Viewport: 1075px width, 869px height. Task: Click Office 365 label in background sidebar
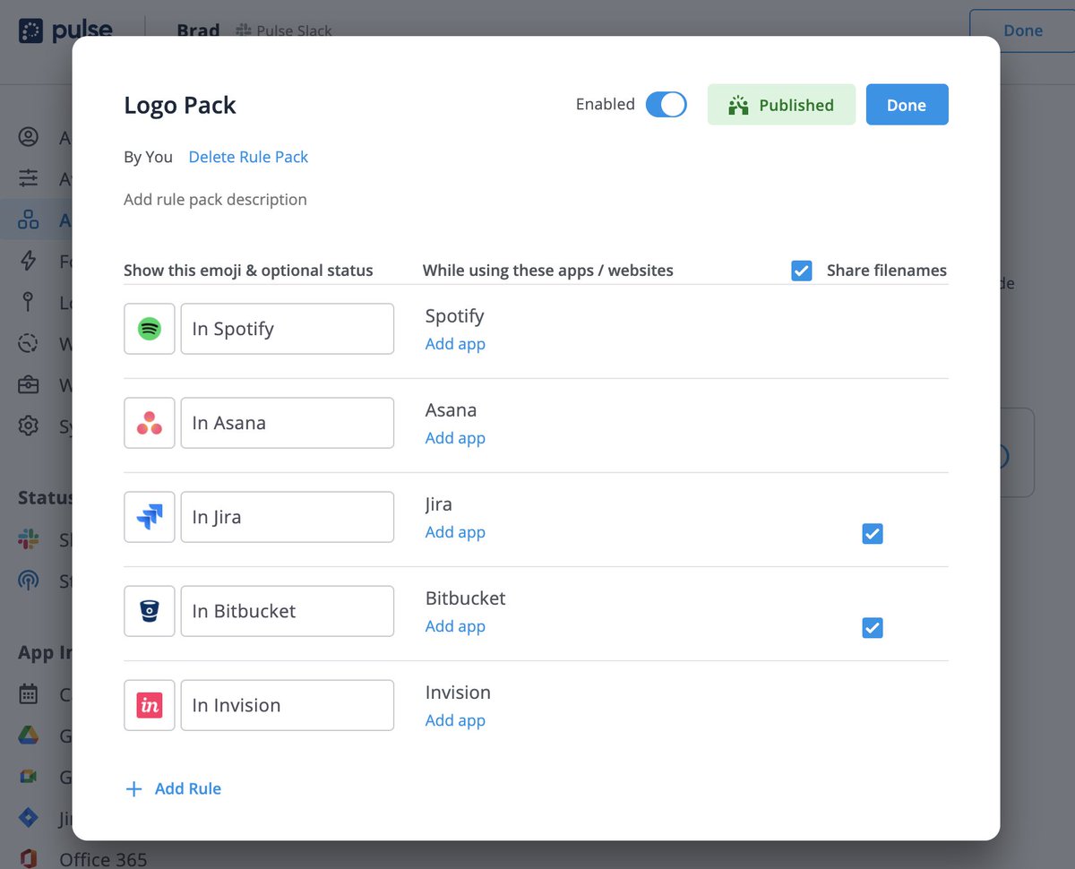(103, 860)
